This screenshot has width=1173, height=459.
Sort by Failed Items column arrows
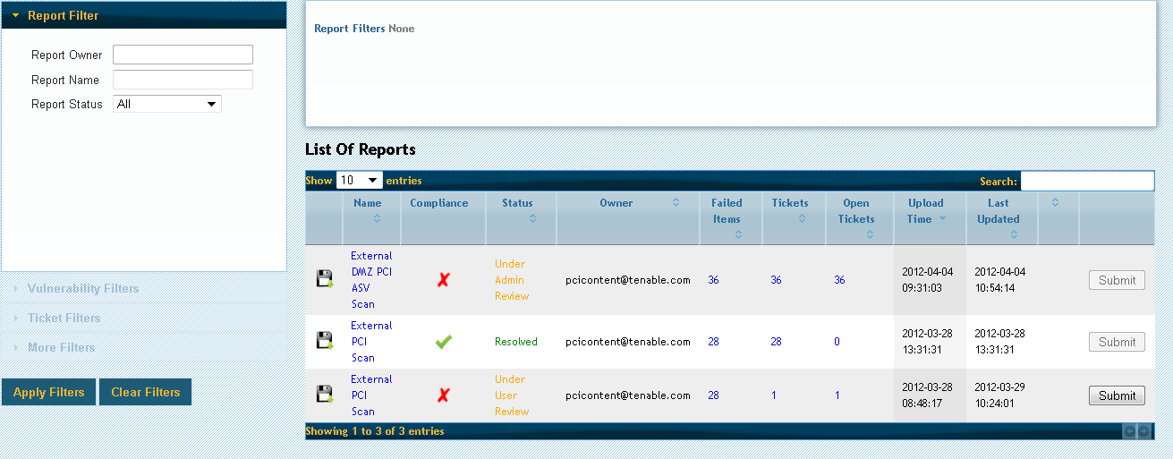point(738,234)
